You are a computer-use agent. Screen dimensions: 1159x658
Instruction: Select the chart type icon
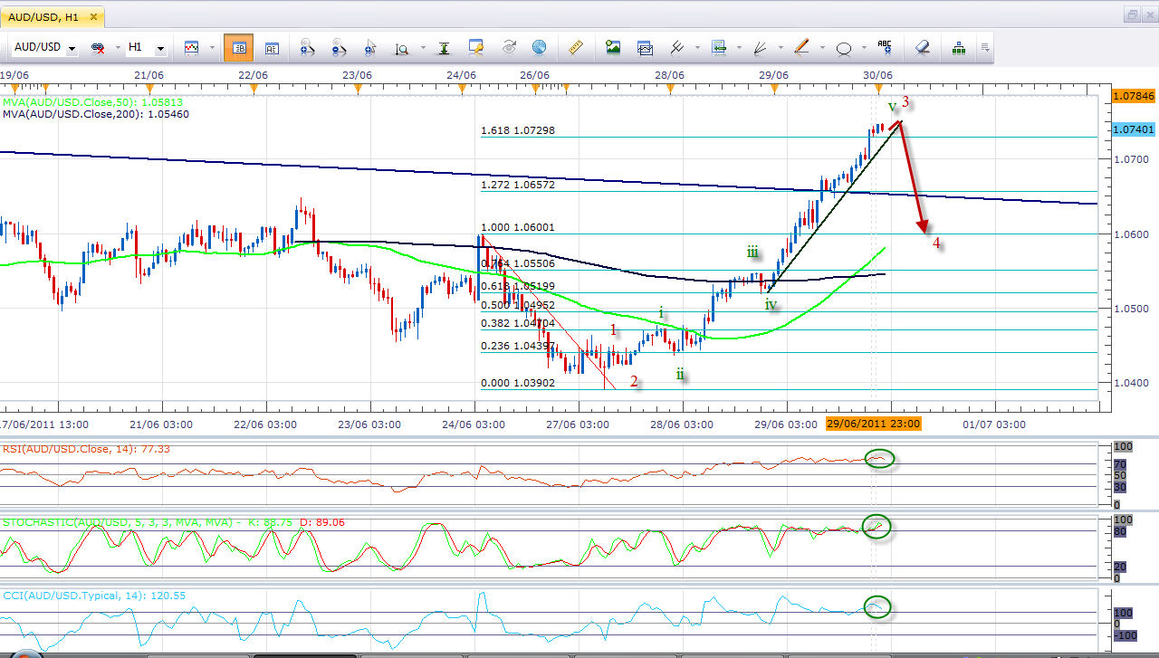click(x=192, y=47)
